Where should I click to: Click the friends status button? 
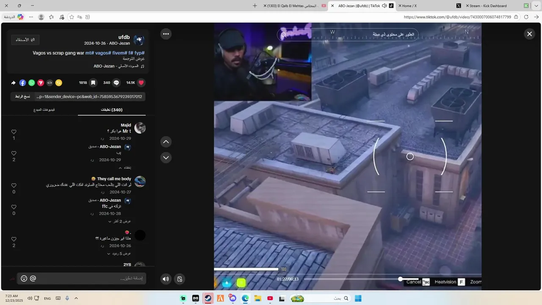25,39
